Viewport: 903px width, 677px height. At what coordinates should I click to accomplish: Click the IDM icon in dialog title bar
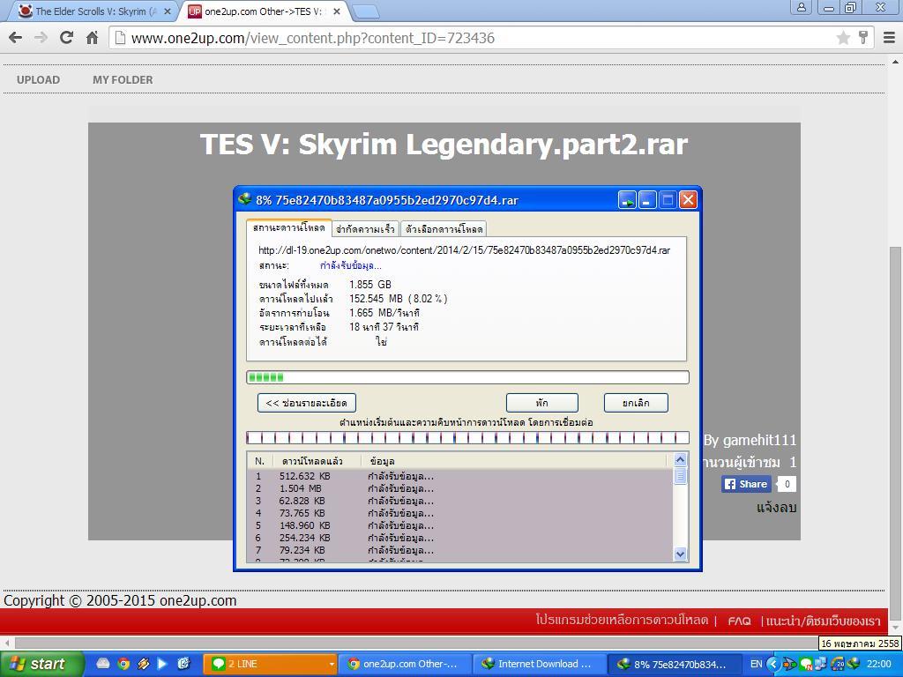coord(245,200)
